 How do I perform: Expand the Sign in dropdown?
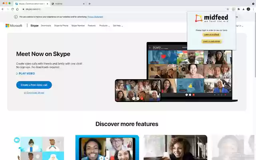click(239, 26)
